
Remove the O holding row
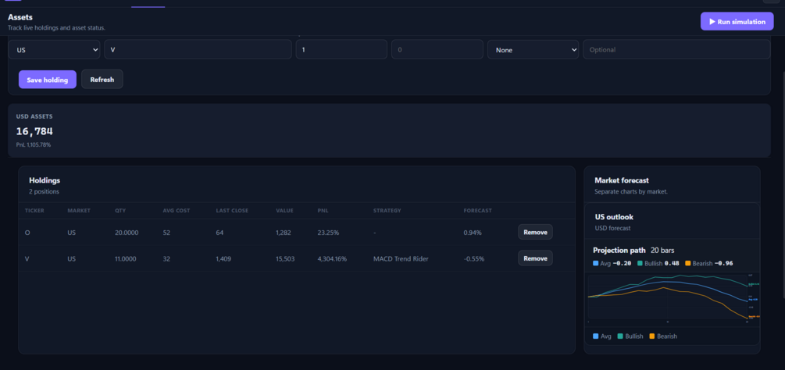click(x=535, y=232)
